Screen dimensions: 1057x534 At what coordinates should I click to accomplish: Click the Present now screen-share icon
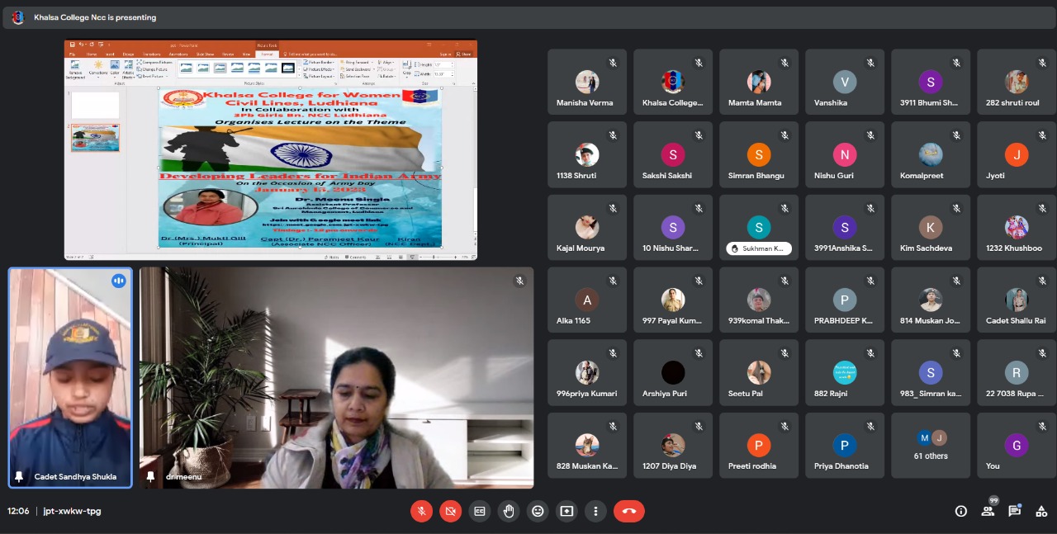[x=566, y=511]
